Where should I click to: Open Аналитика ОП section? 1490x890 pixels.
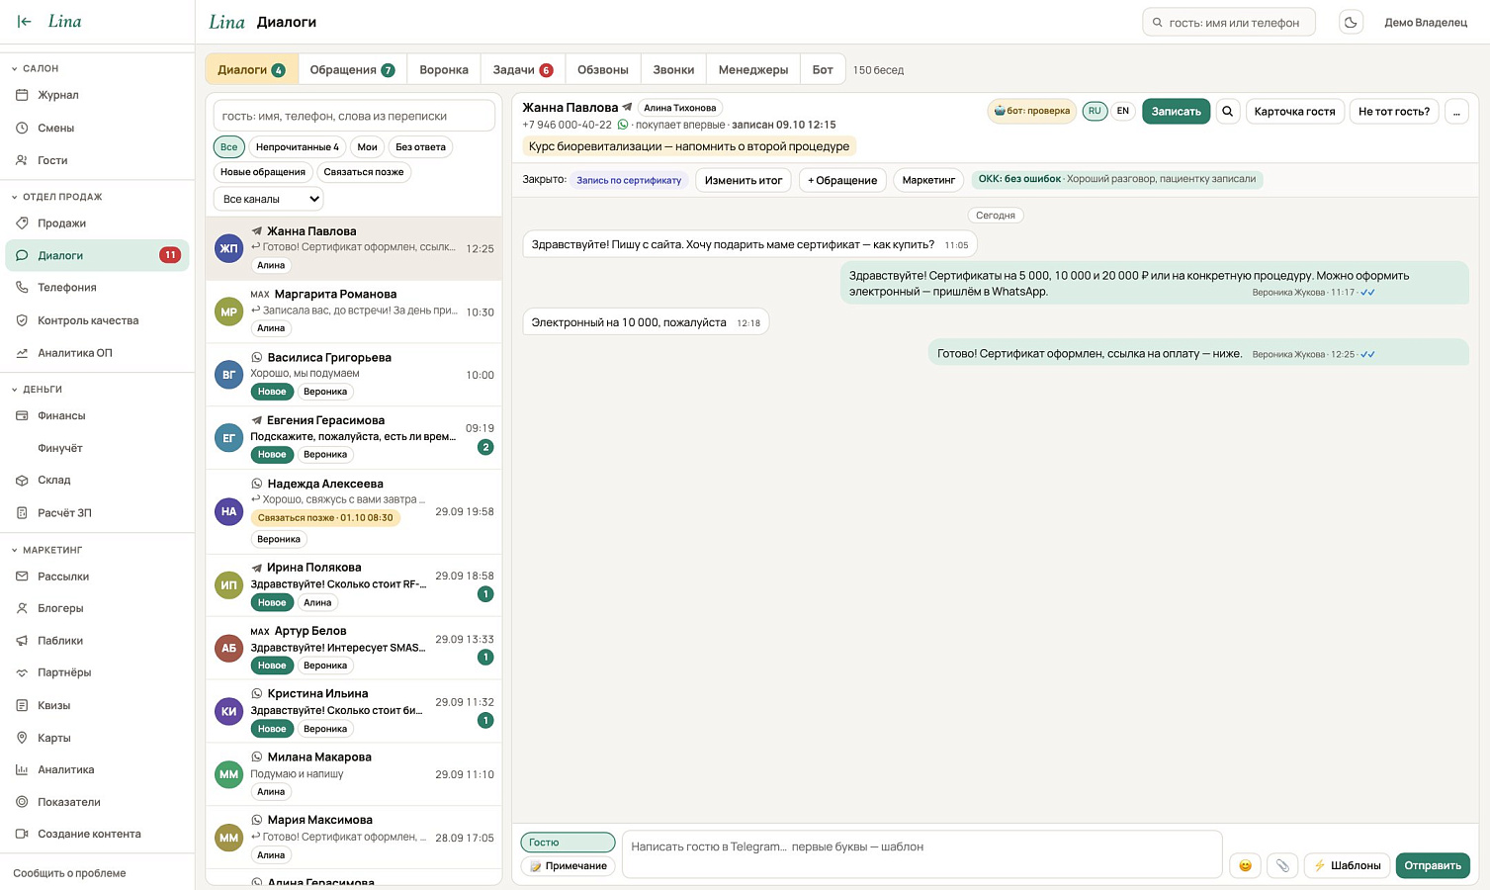coord(97,352)
